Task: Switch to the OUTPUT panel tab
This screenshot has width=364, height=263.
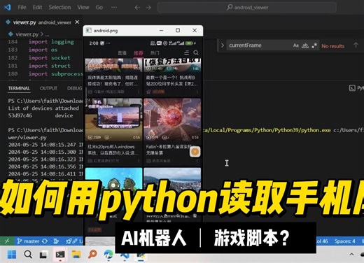Action: (48, 88)
